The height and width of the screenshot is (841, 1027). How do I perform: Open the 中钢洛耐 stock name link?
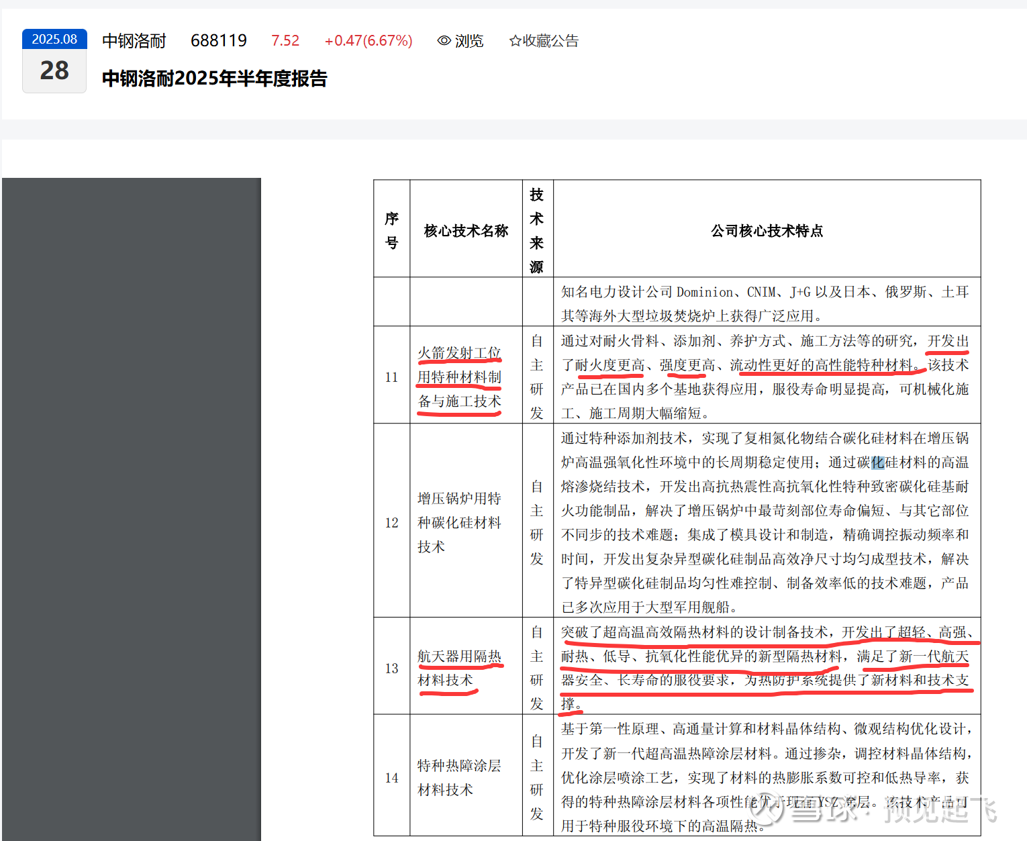coord(134,41)
